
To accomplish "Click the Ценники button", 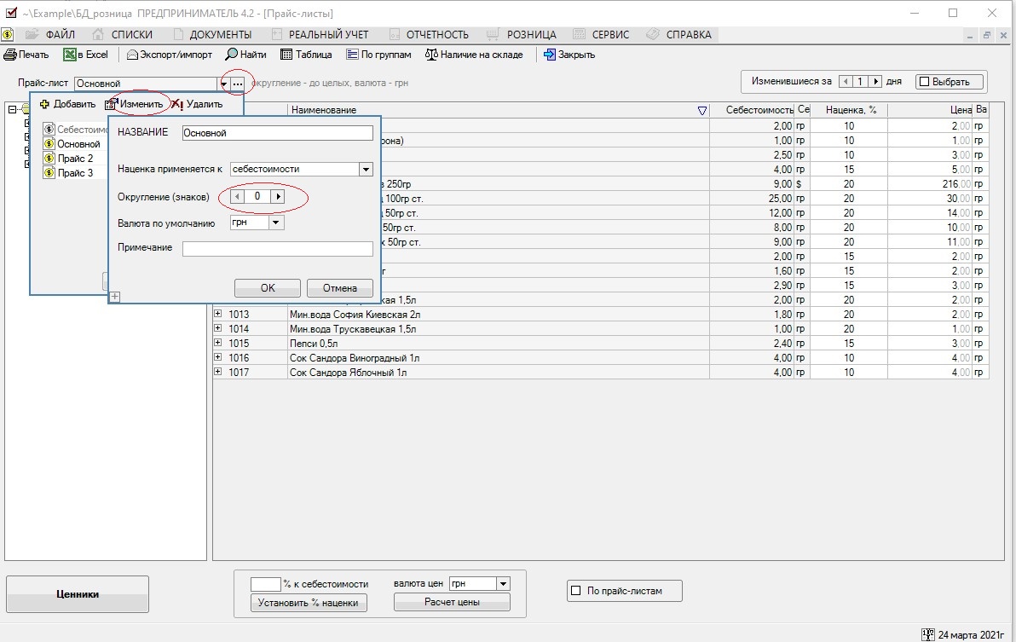I will [78, 594].
